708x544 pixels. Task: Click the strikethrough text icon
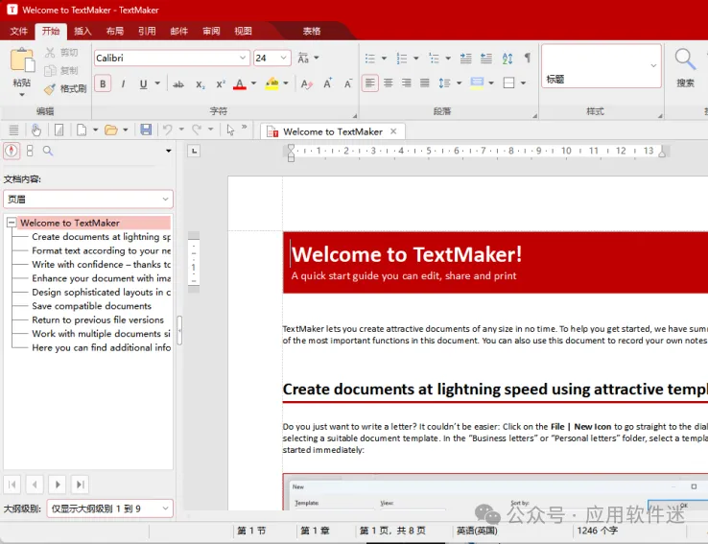click(x=178, y=84)
